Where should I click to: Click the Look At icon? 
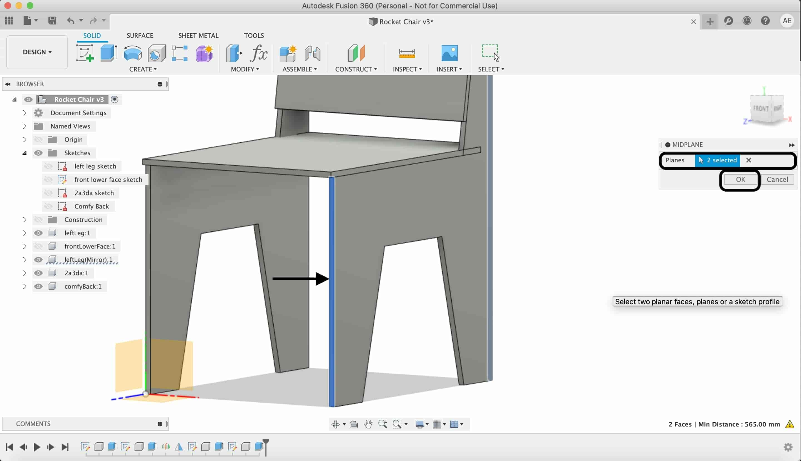click(354, 424)
